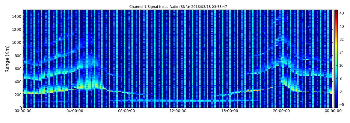Click the 1400 tick on the range axis
This screenshot has width=350, height=123.
click(17, 16)
